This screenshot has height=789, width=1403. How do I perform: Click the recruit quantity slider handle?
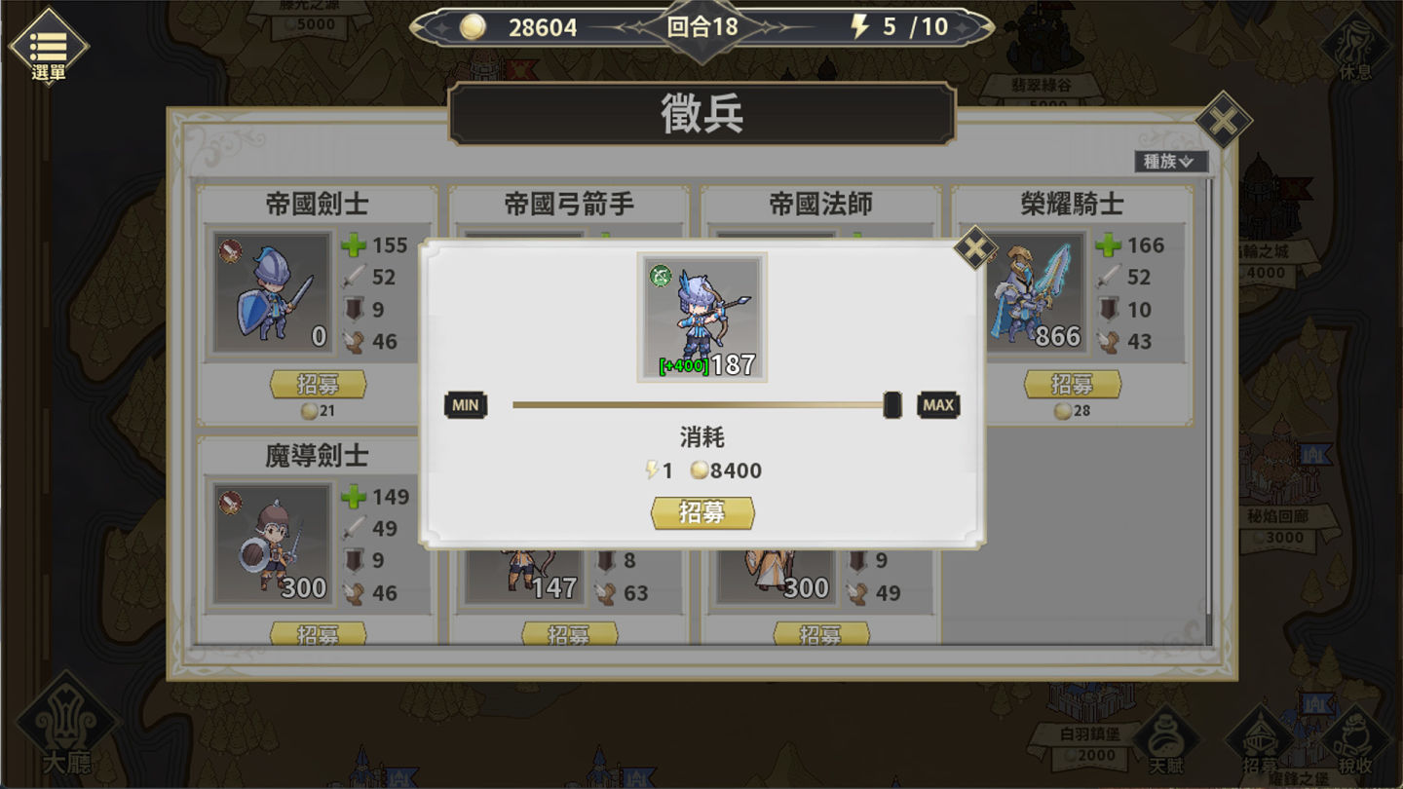891,405
